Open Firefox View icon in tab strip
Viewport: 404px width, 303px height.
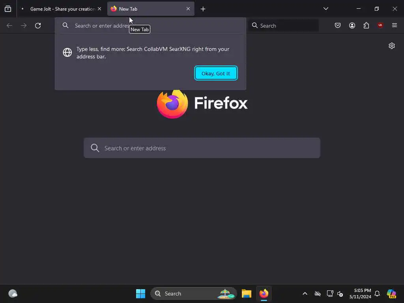tap(8, 9)
